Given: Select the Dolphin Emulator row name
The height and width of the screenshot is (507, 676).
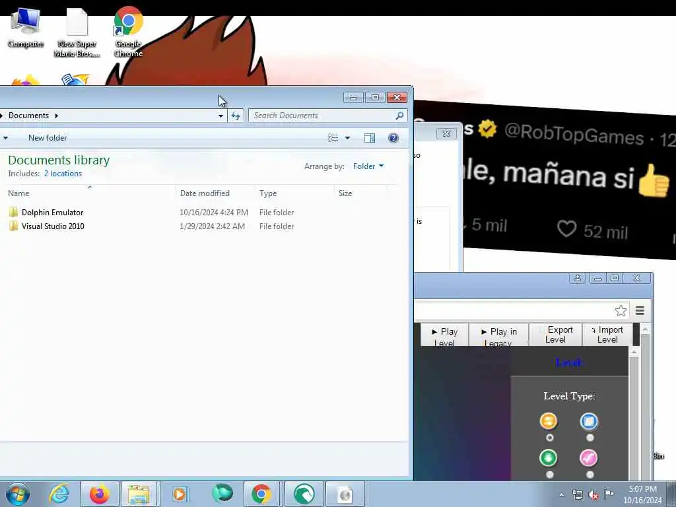Looking at the screenshot, I should (x=52, y=212).
